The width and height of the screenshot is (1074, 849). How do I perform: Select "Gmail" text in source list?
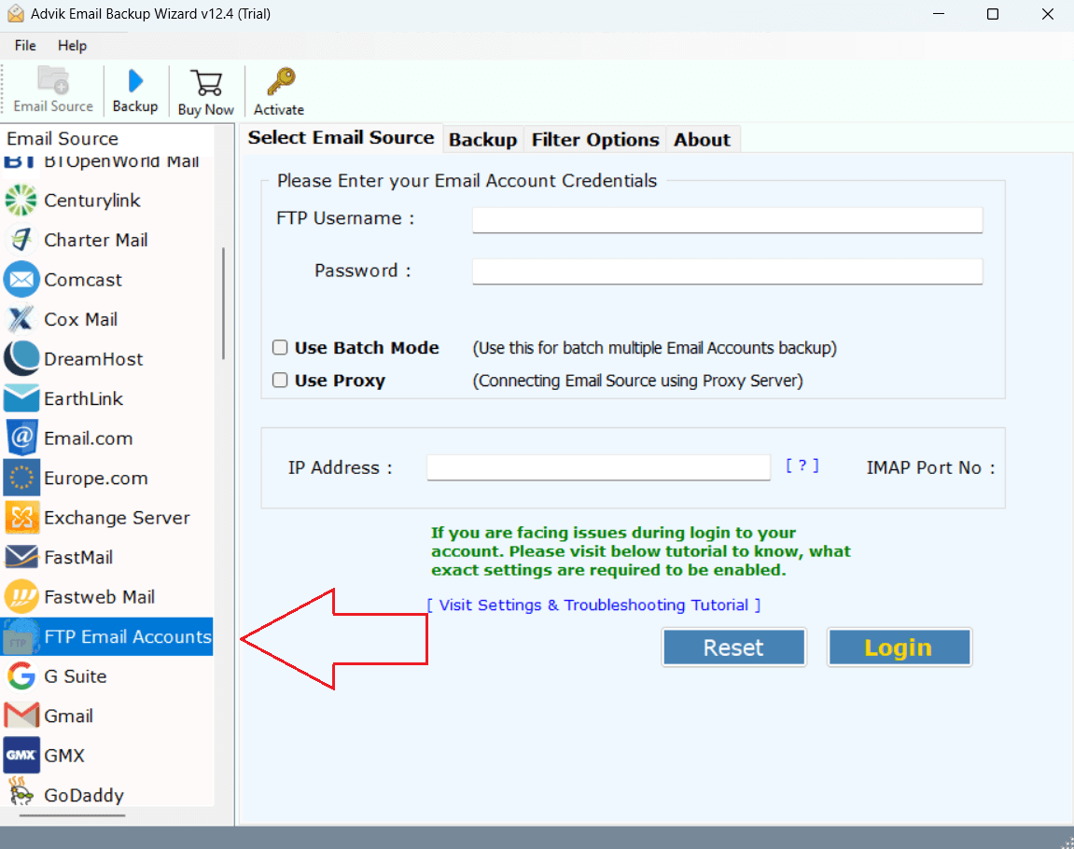point(68,717)
